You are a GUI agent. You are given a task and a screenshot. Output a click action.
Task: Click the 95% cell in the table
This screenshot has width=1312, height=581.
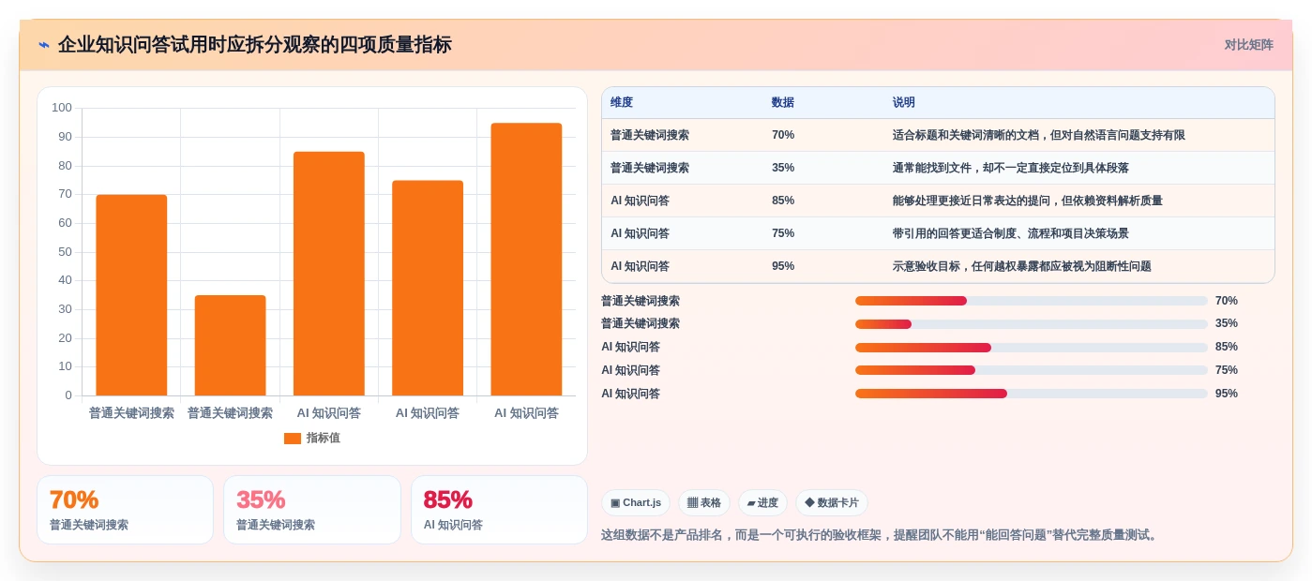(783, 266)
